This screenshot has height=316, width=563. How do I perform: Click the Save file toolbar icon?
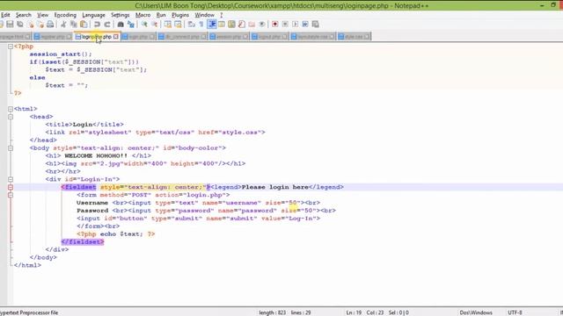(10, 25)
